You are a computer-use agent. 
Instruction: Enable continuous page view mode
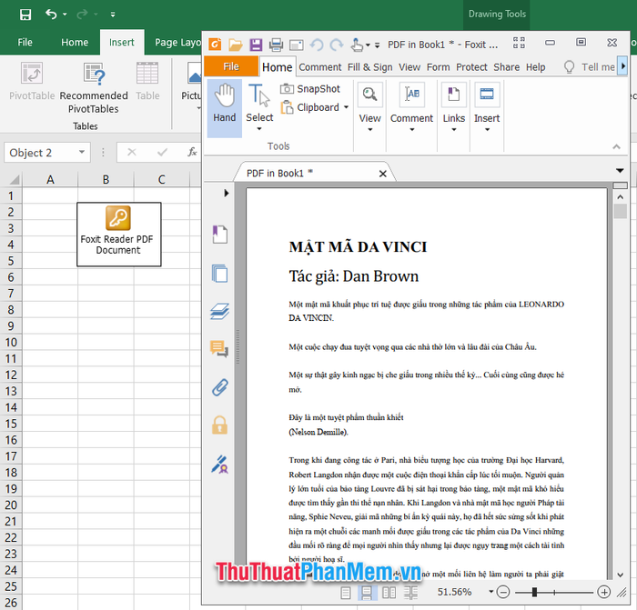pyautogui.click(x=368, y=592)
